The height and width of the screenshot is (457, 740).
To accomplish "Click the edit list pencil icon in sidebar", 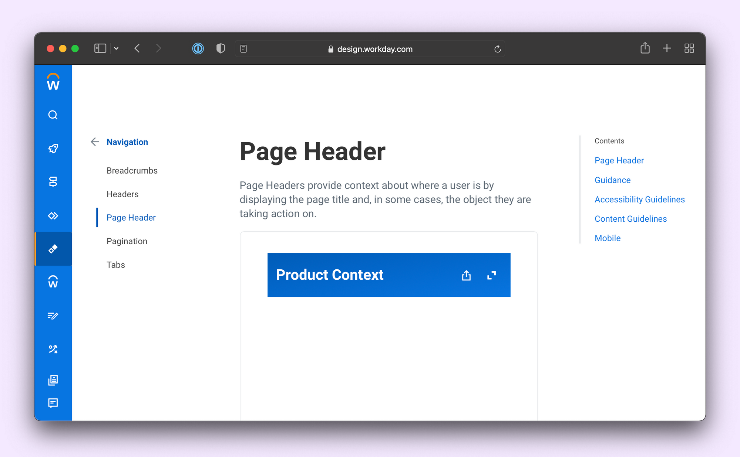I will (x=53, y=316).
